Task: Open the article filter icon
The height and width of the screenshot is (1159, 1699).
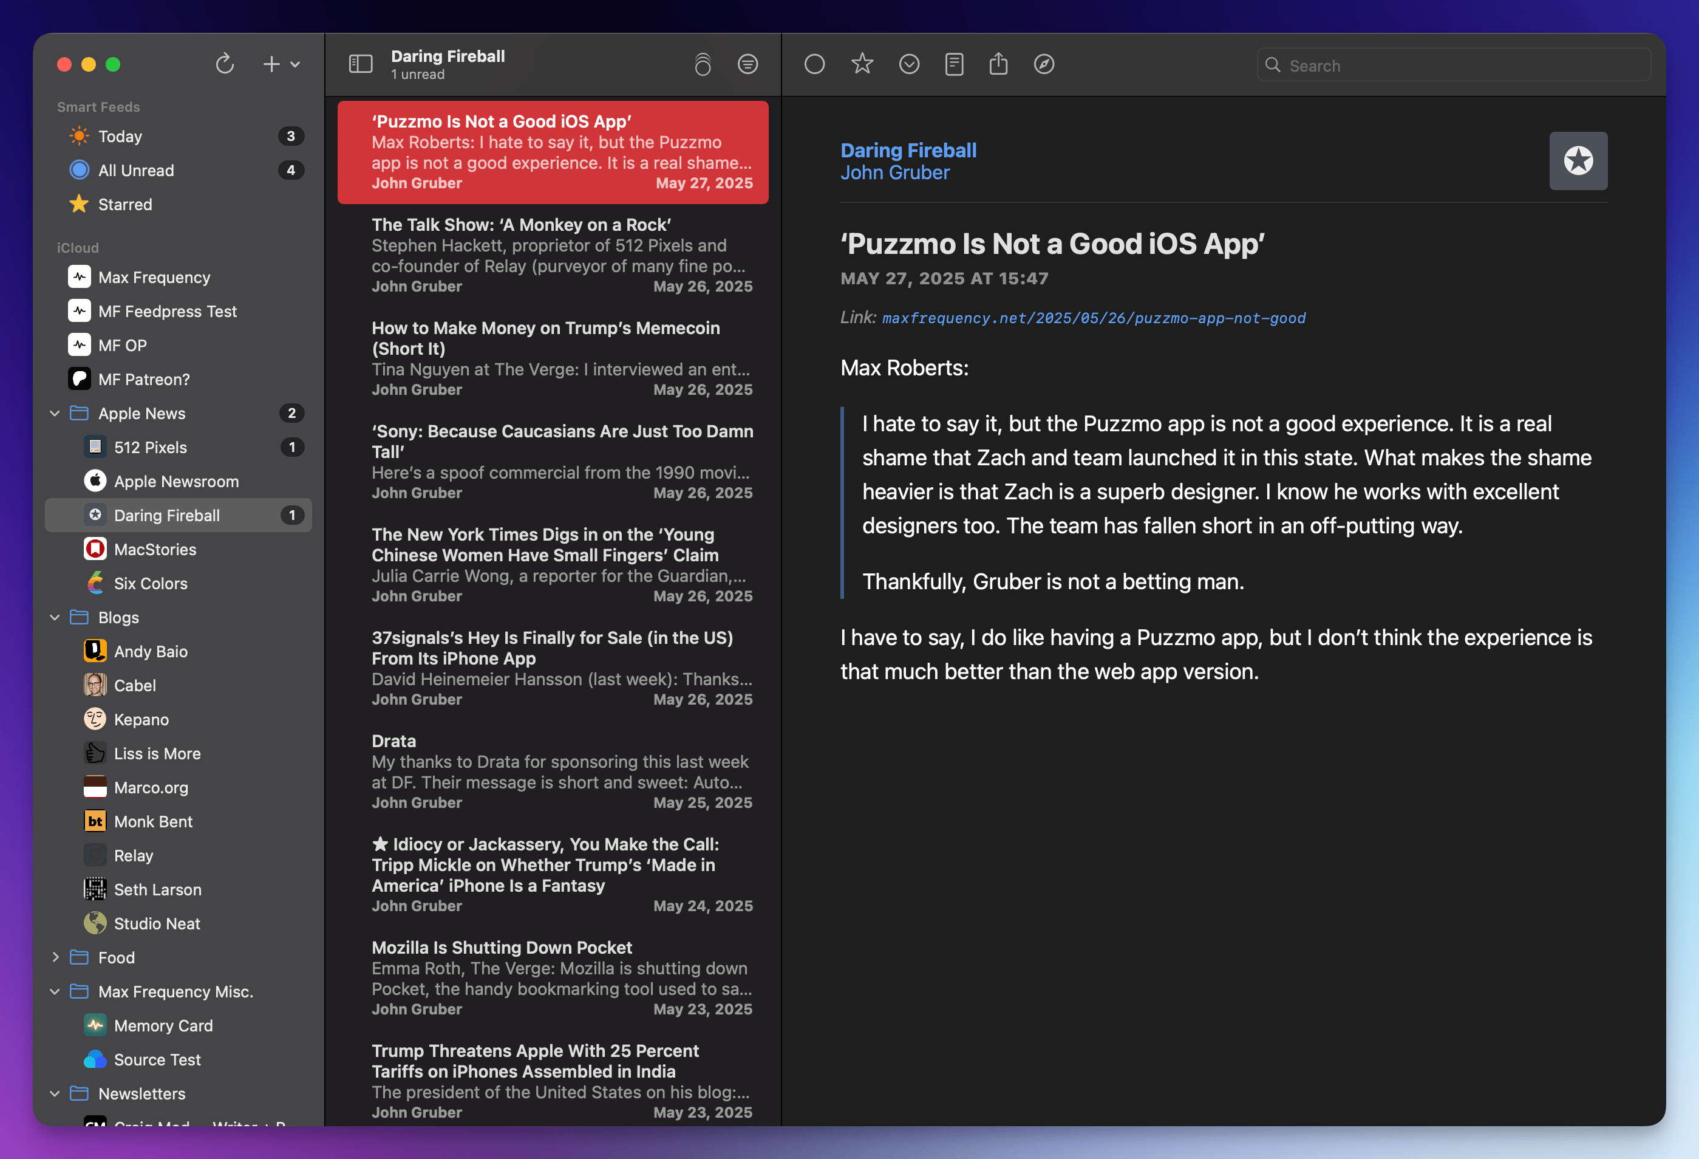Action: 747,64
